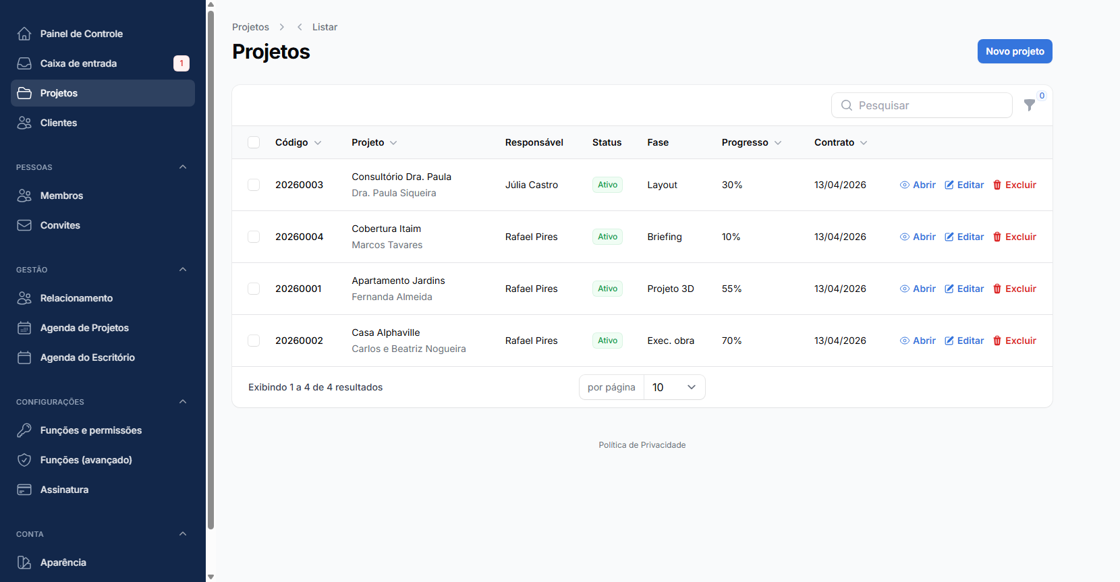Click eye icon to open Apartamento Jardins
1120x582 pixels.
click(905, 289)
